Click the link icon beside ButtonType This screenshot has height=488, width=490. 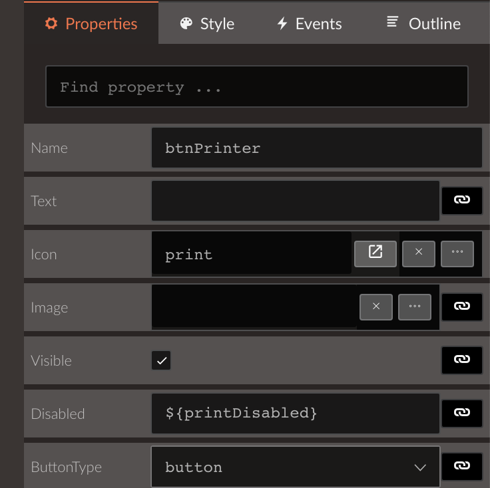tap(461, 466)
